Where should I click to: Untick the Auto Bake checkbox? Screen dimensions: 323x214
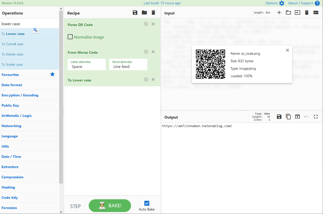click(x=147, y=203)
